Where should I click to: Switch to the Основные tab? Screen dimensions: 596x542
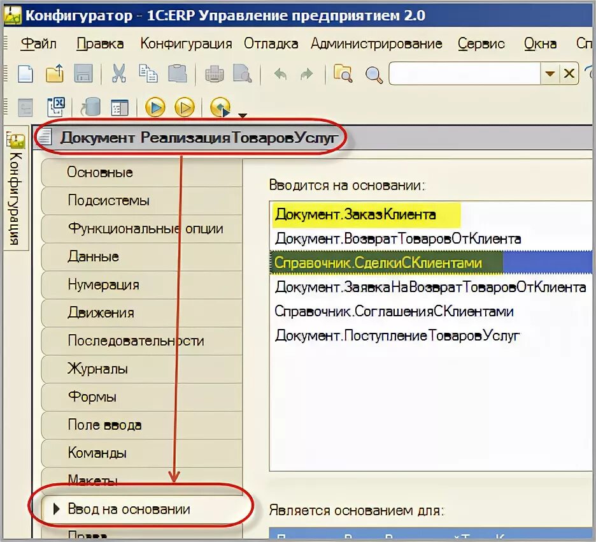(142, 172)
